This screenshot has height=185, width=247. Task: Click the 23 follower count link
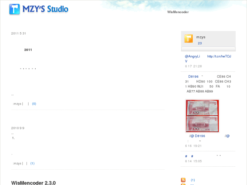[x=200, y=43]
